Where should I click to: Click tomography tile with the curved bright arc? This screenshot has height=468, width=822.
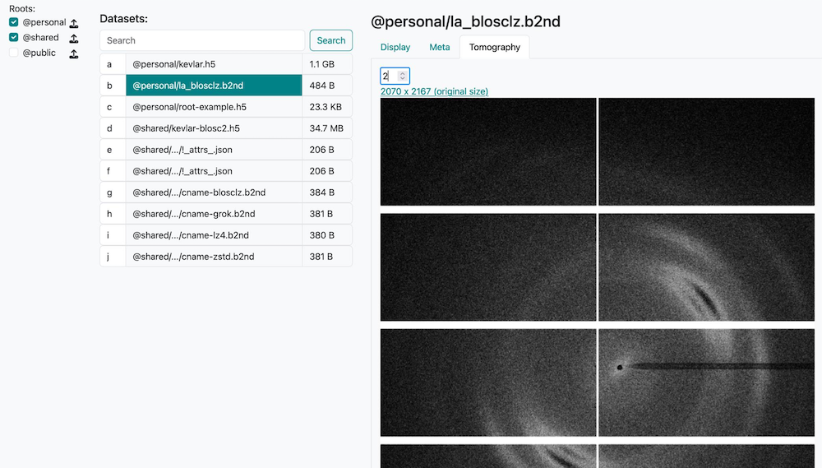tap(707, 267)
